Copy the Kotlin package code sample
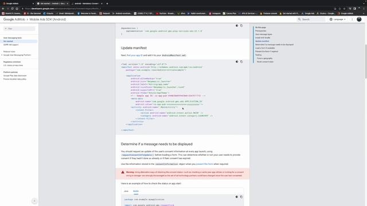The height and width of the screenshot is (206, 367). point(241,197)
